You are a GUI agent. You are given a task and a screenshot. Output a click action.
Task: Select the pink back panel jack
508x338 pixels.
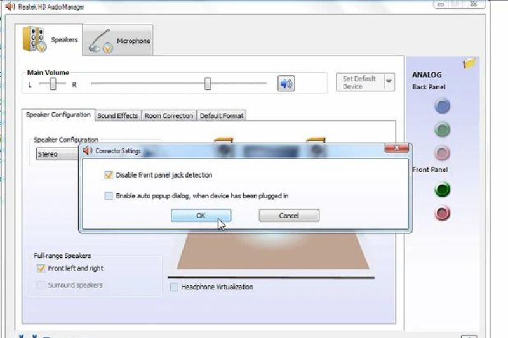click(x=442, y=153)
